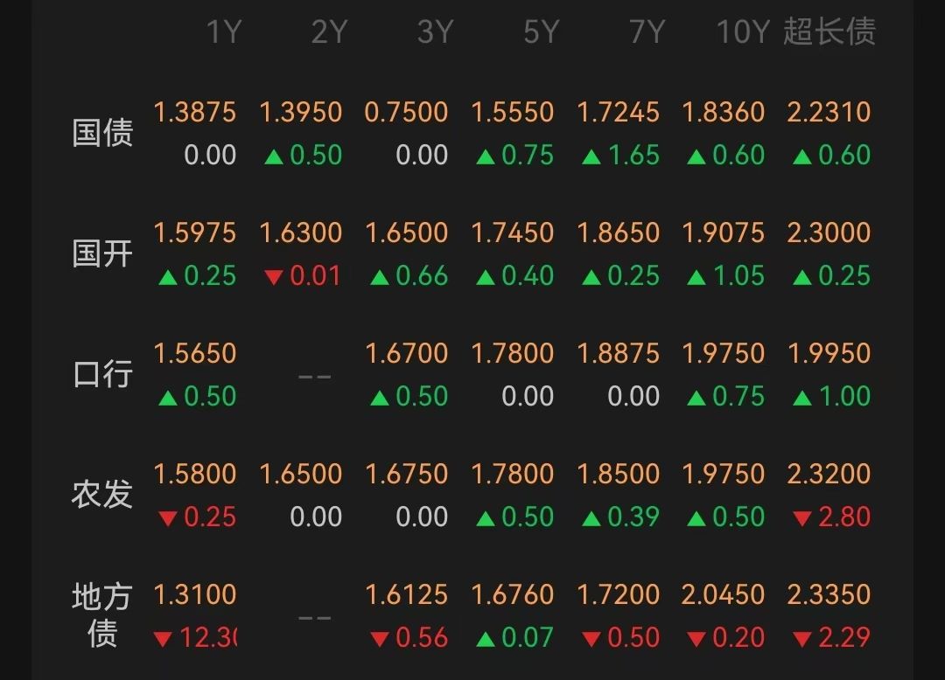Select the 超长债 column header
This screenshot has width=945, height=680.
click(x=829, y=32)
